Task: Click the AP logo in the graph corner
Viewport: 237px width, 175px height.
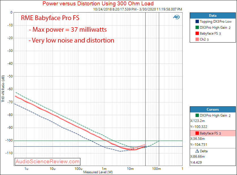Action: [176, 17]
